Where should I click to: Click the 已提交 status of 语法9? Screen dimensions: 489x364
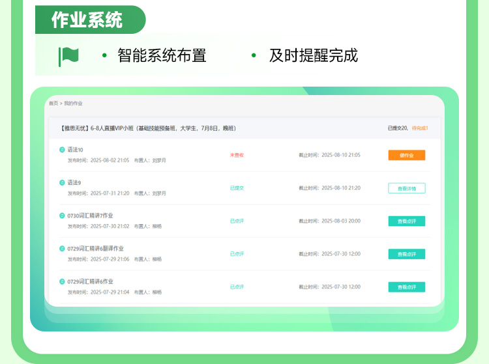237,188
